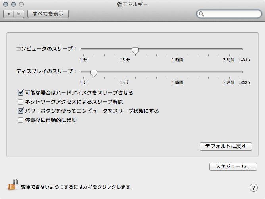Screen dimensions: 265x199
Task: Click コンピュータのスリープ label
Action: 46,49
